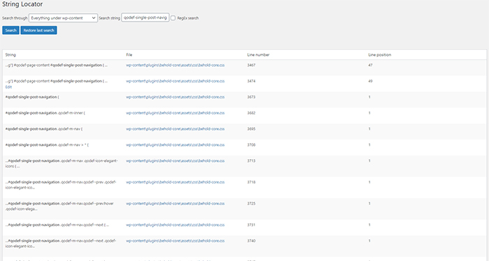The height and width of the screenshot is (261, 489).
Task: Click the Edit link under the line 3474 result
Action: click(8, 87)
